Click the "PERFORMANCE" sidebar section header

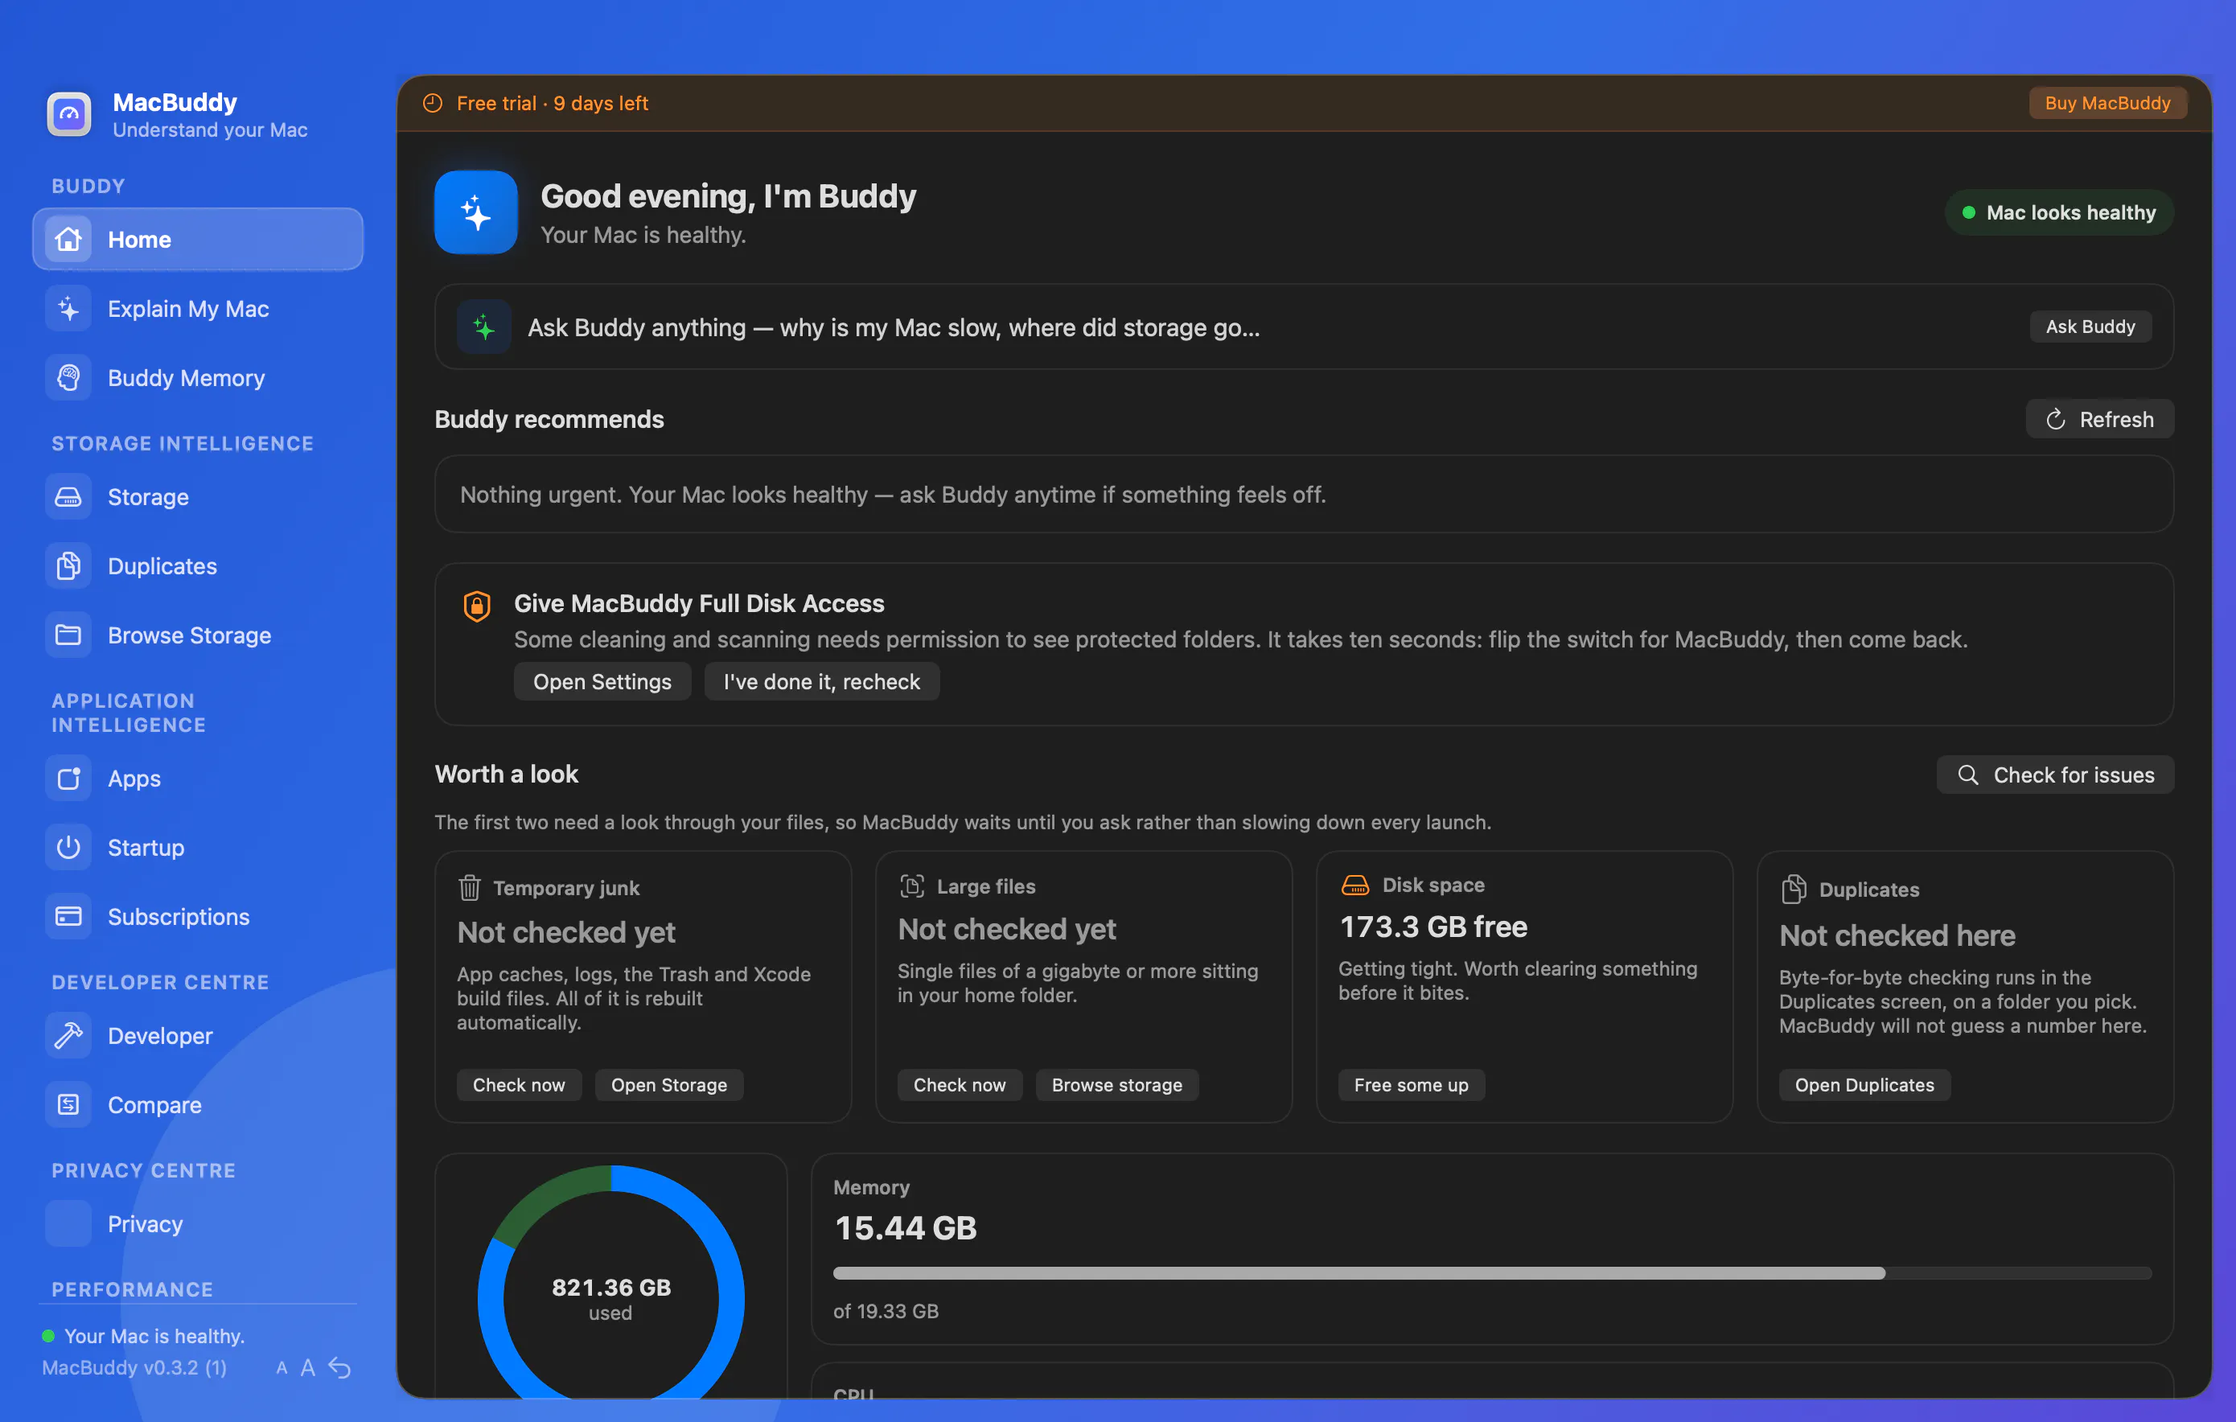[x=133, y=1289]
